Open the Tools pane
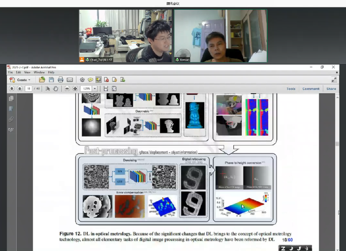Viewport: 346px width, 251px height. [x=291, y=89]
